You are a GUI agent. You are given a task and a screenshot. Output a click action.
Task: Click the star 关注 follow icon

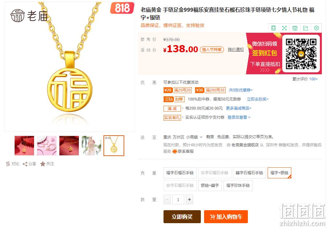43,164
